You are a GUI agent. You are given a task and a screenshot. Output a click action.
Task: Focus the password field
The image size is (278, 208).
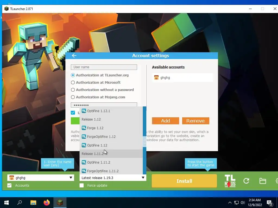(104, 105)
